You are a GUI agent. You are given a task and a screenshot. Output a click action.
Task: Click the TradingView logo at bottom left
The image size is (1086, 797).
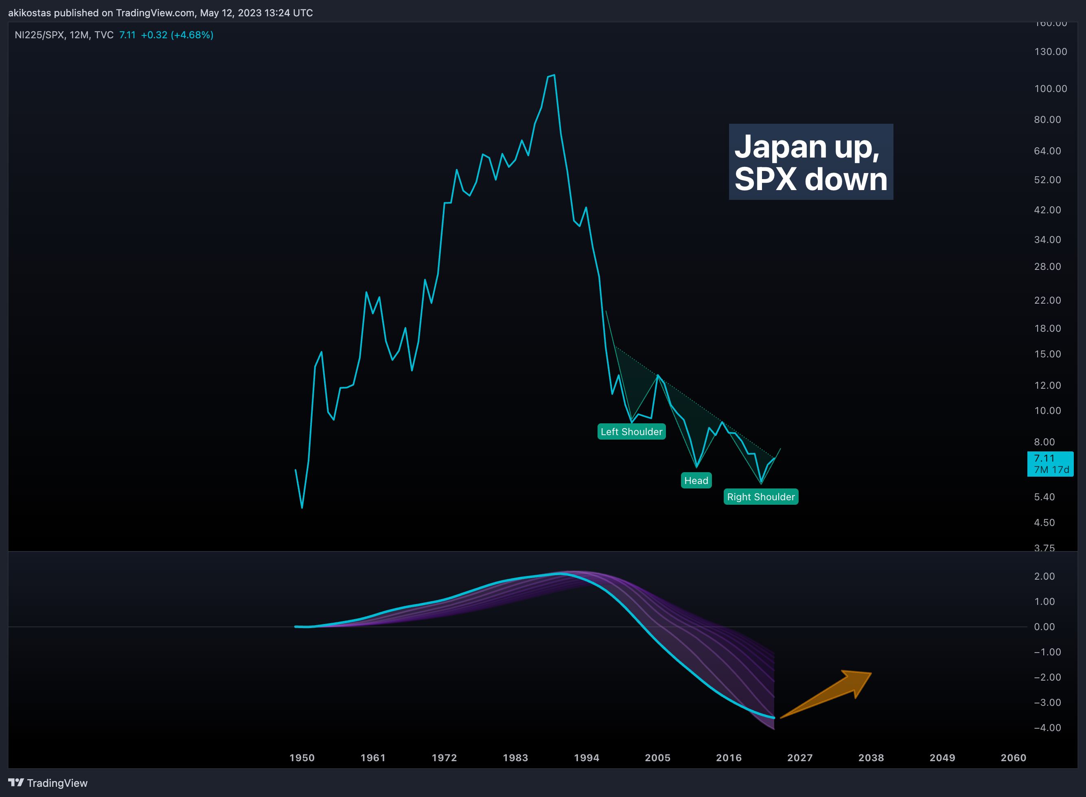tap(48, 782)
